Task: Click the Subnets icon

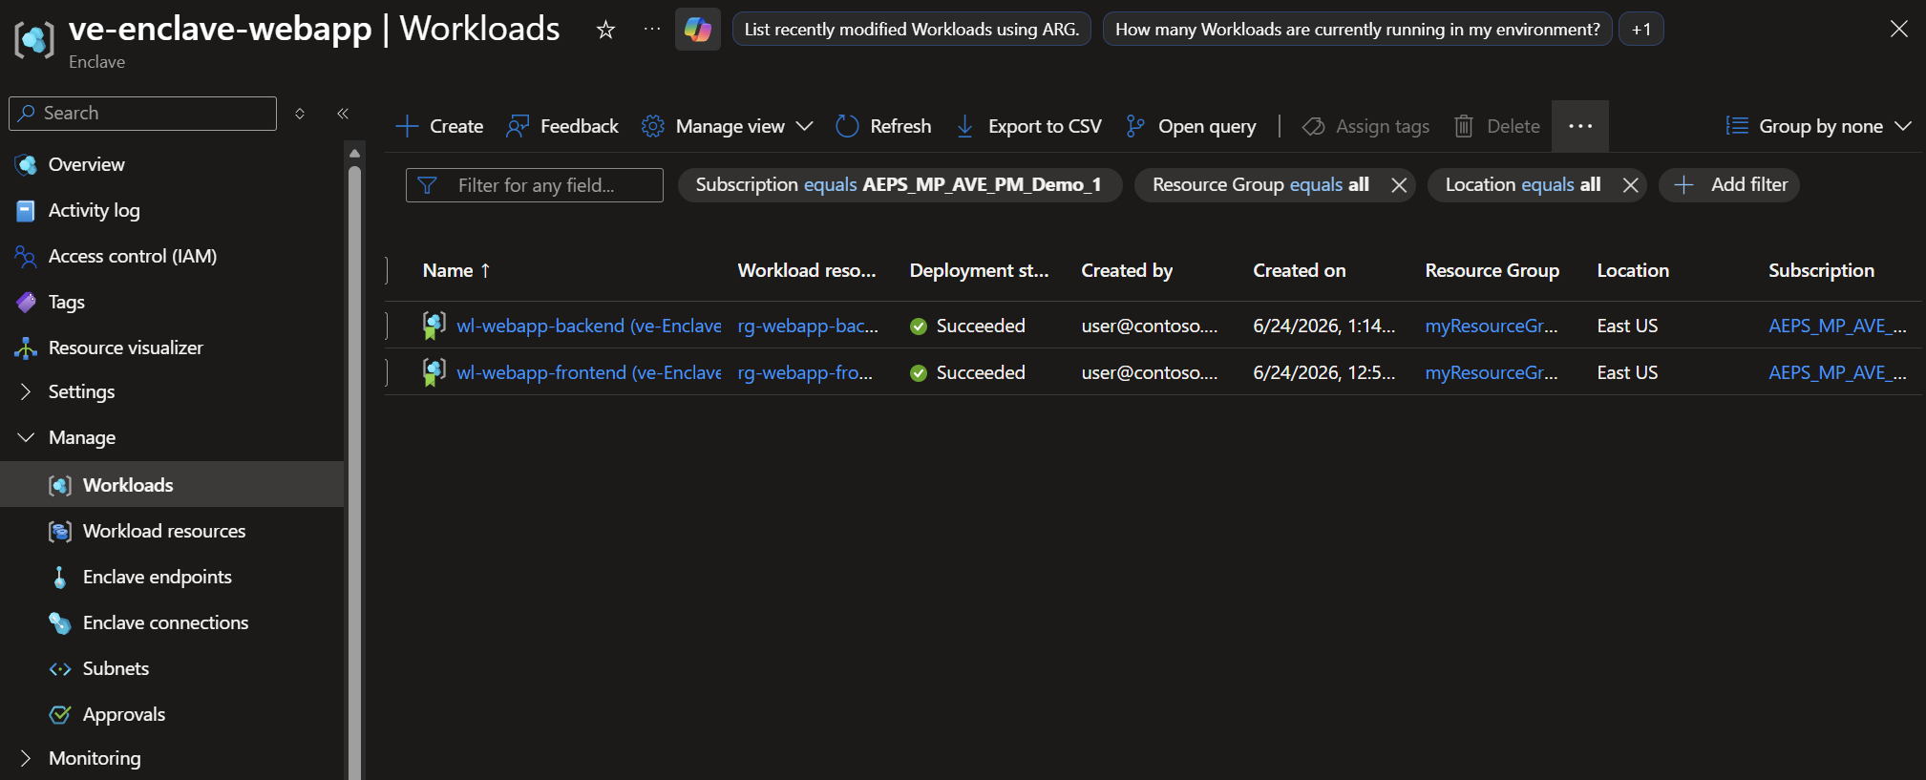Action: pos(60,669)
